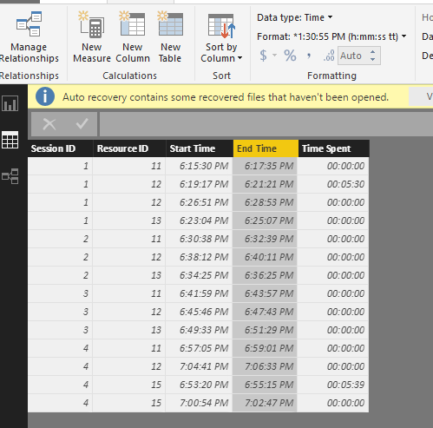
Task: Decrease decimal places with down arrow
Action: coord(373,59)
